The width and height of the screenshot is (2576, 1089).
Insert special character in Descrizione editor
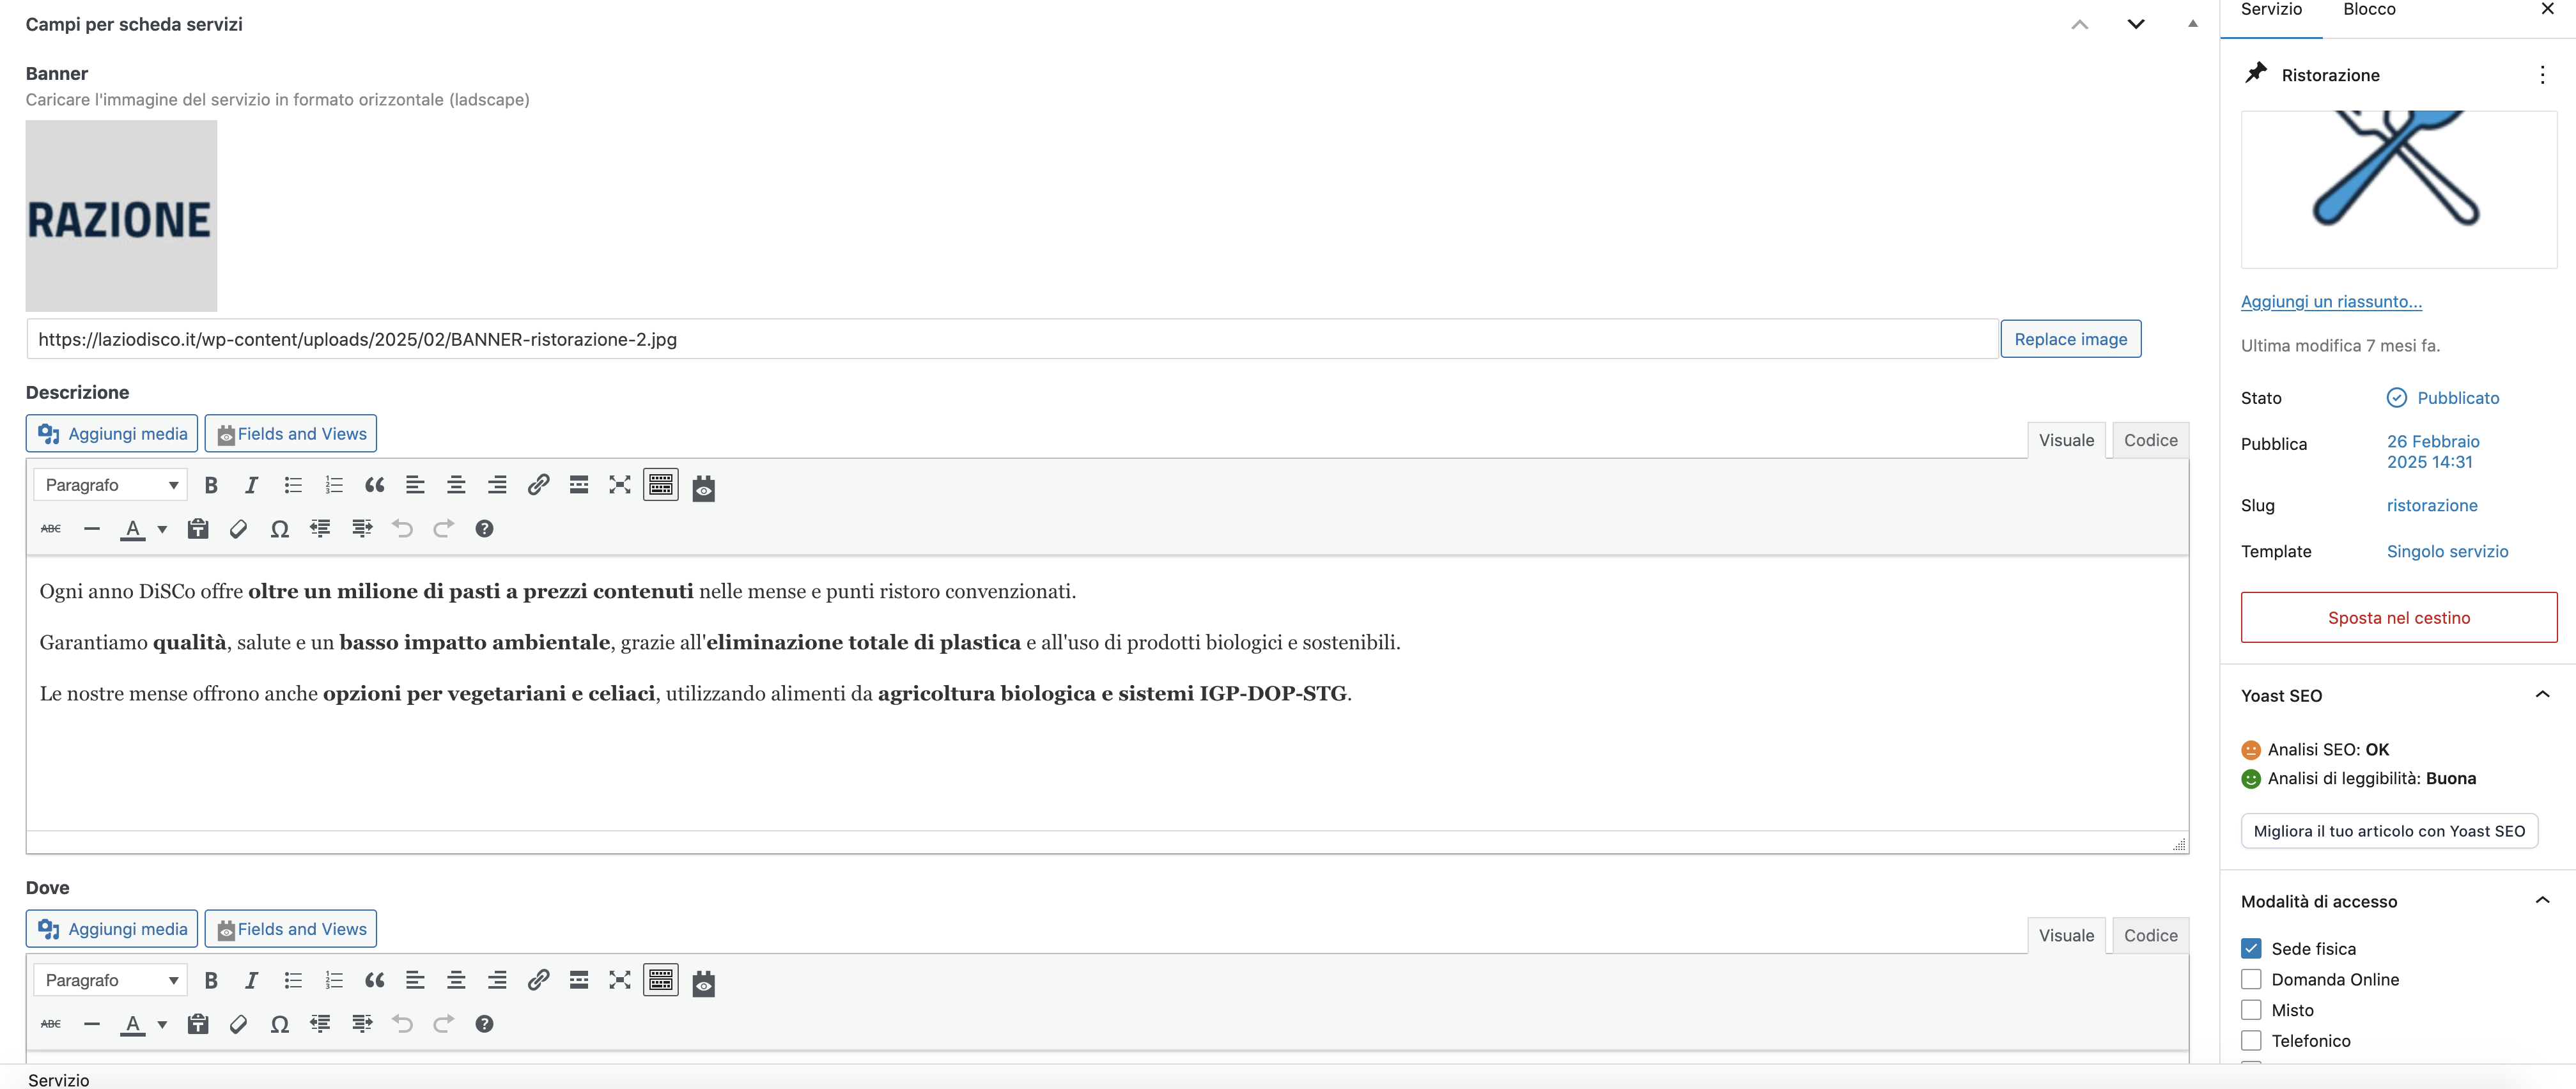pos(280,529)
